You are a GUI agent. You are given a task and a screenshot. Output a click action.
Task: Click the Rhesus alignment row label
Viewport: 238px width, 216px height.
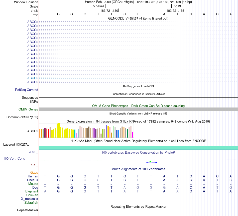click(x=33, y=180)
